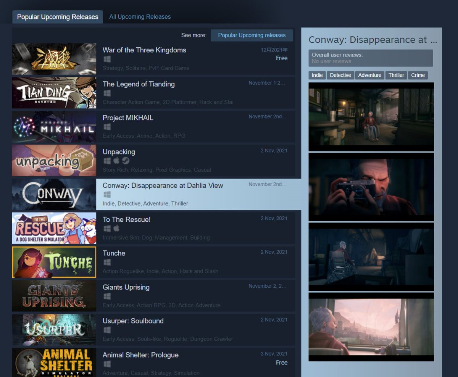Click Windows platform icon under To The Rescue!
Viewport: 458px width, 377px height.
pos(107,228)
